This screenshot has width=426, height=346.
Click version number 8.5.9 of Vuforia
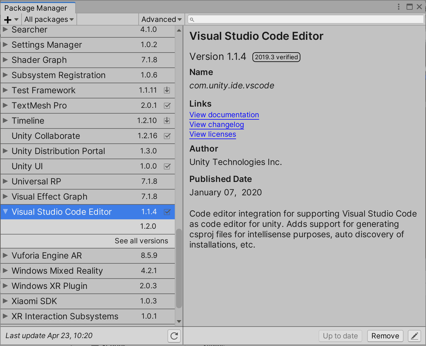click(149, 255)
